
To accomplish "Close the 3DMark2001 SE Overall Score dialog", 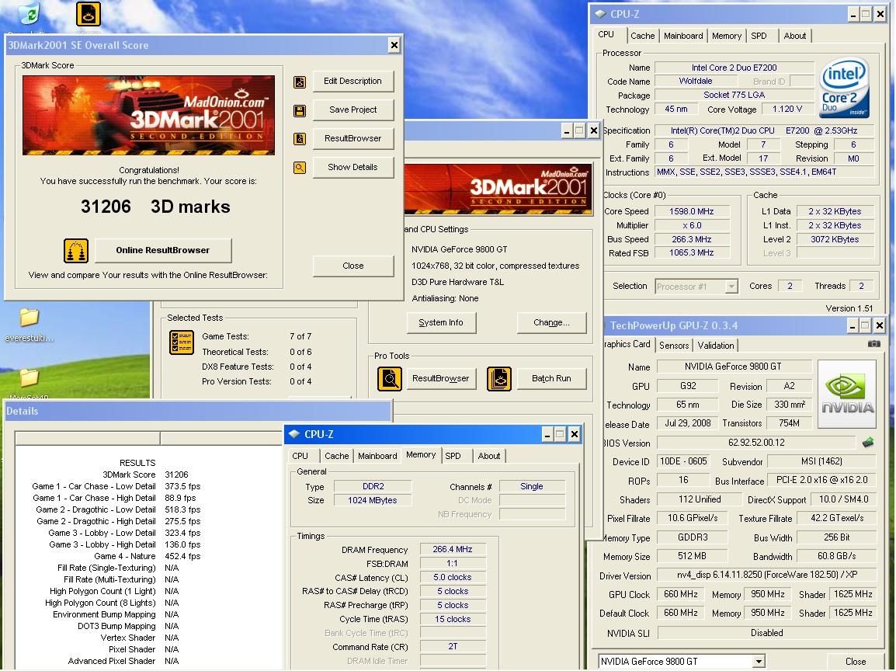I will 394,45.
